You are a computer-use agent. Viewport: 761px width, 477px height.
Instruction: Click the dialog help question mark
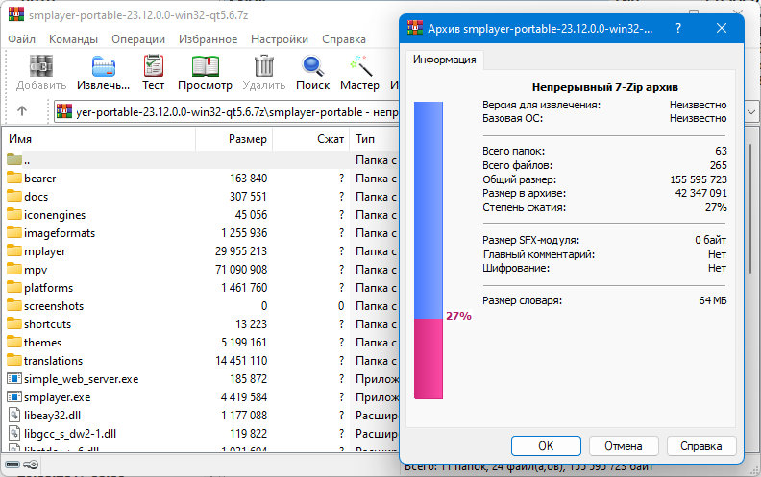678,28
